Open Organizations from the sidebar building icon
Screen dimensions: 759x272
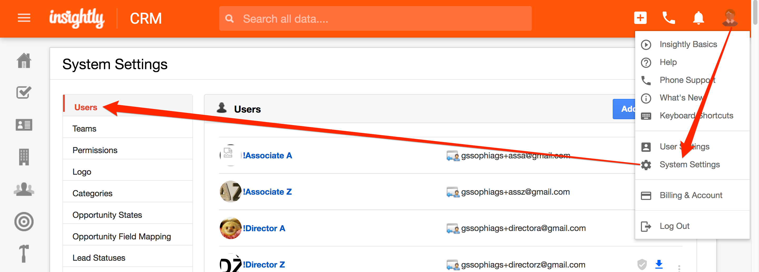[x=24, y=157]
